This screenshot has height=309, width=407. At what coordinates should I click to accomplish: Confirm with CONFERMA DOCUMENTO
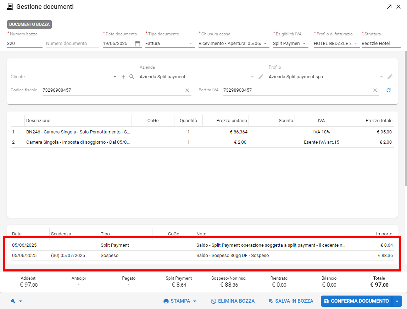point(356,301)
